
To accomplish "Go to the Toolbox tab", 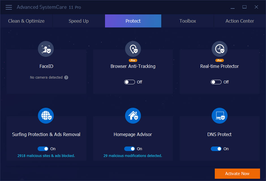I will click(x=188, y=21).
